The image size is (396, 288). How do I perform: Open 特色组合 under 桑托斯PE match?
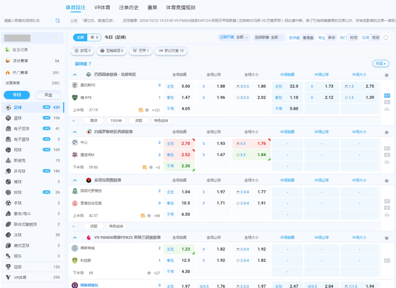pos(161,121)
